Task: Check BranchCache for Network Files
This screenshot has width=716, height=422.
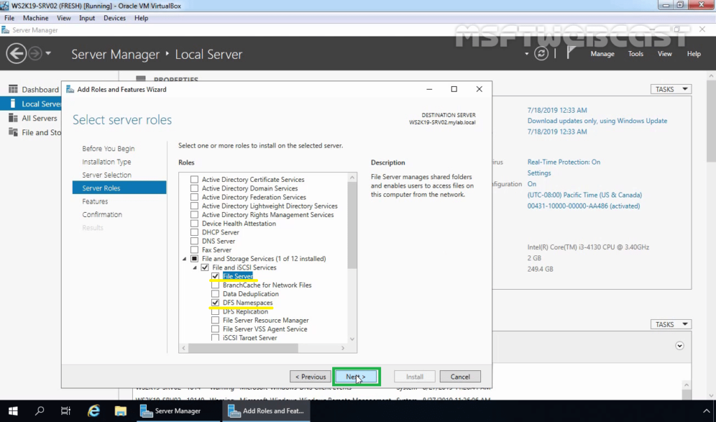Action: pyautogui.click(x=215, y=285)
